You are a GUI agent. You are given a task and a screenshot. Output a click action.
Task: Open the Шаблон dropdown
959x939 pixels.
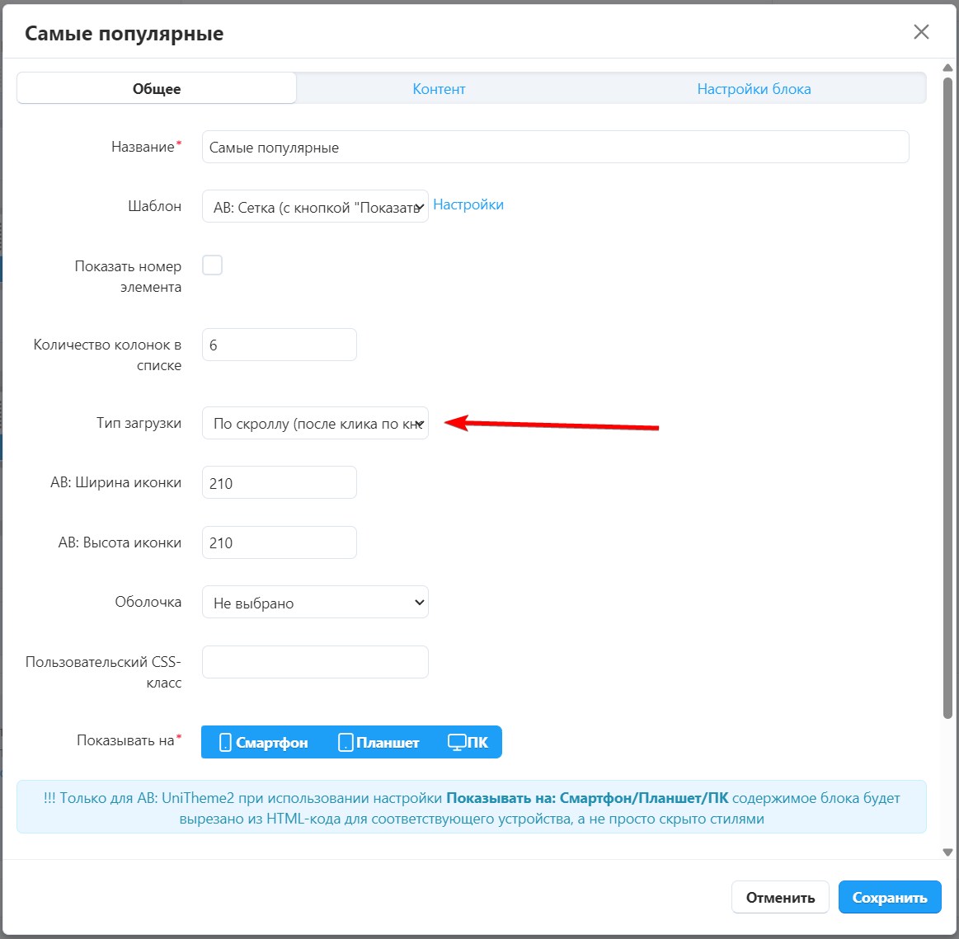click(x=315, y=207)
